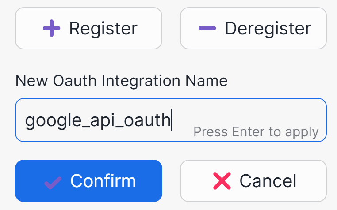Click the "Deregister" text label
The width and height of the screenshot is (337, 210).
[x=268, y=29]
